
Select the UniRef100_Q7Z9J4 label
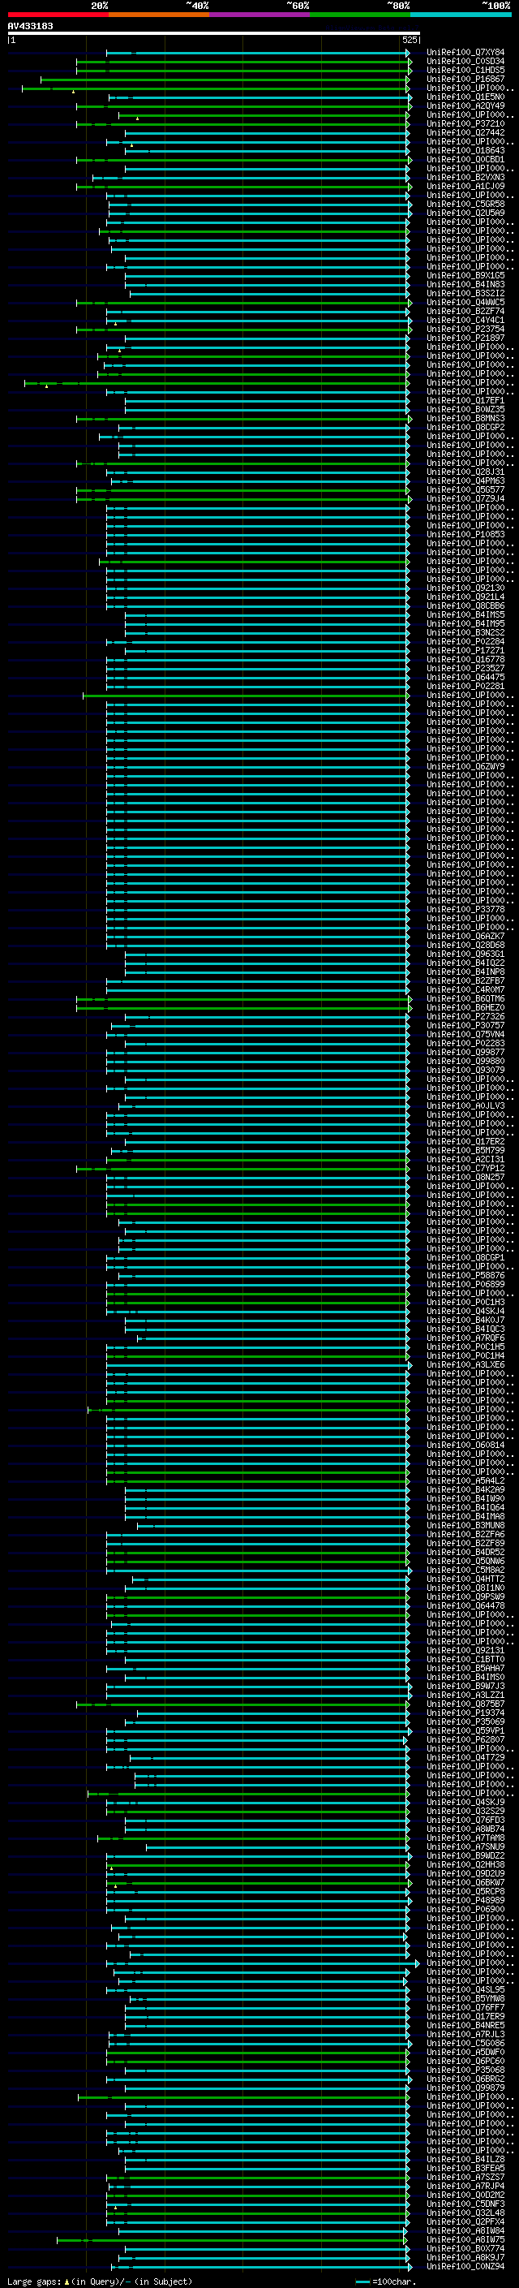pyautogui.click(x=465, y=498)
